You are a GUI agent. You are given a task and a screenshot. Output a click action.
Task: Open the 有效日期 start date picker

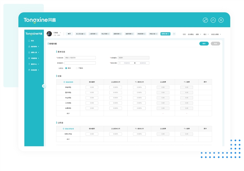tap(127, 63)
